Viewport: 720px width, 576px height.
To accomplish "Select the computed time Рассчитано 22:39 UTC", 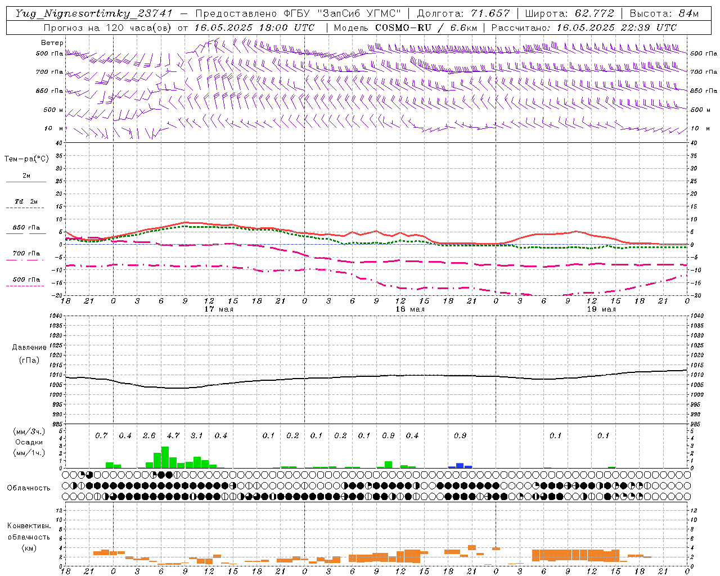I will (x=584, y=28).
